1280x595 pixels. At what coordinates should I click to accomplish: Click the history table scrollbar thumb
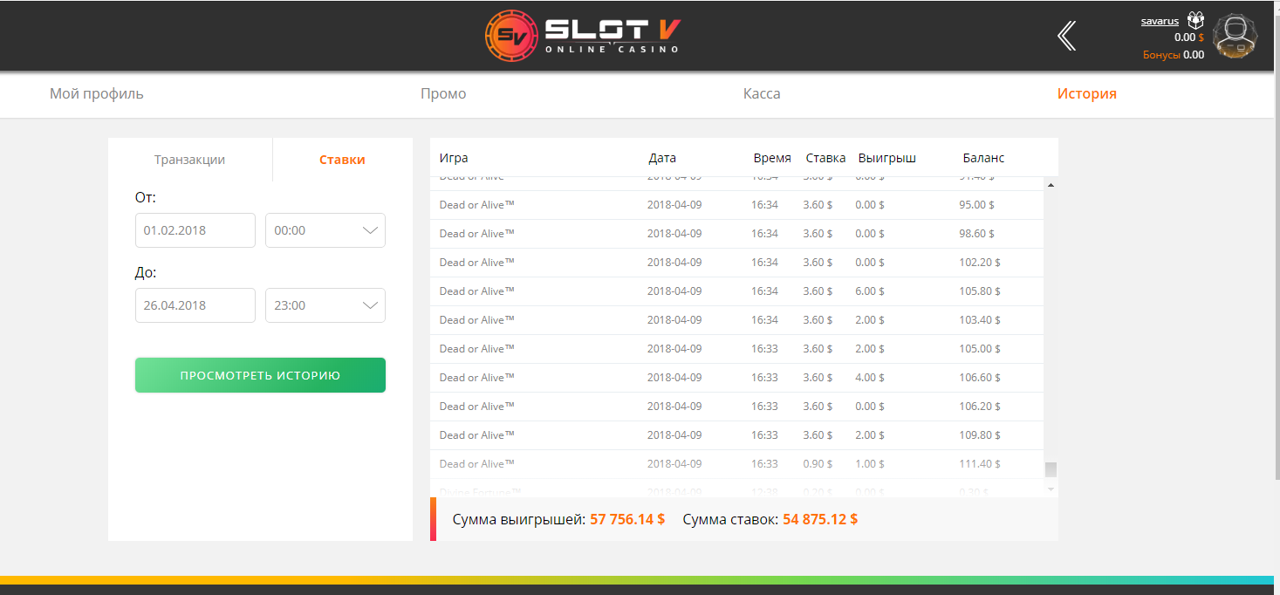1051,469
